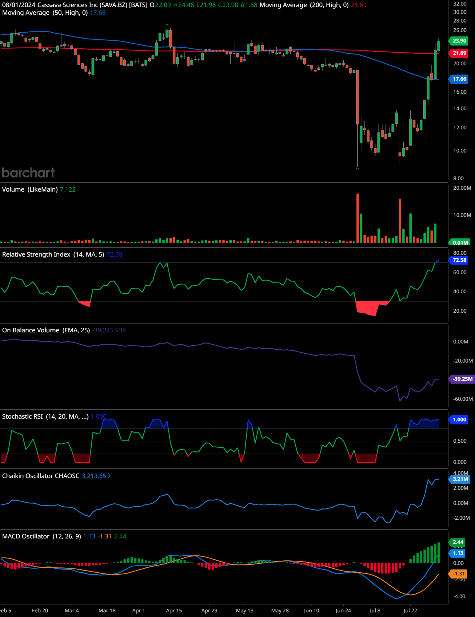Click the Jun 10 date label

coord(311,611)
